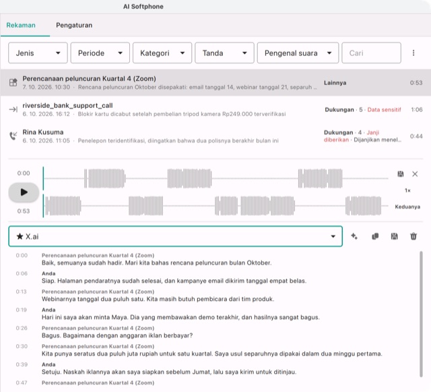Select the Rina Kusuma call recording
The width and height of the screenshot is (431, 392).
(x=215, y=136)
